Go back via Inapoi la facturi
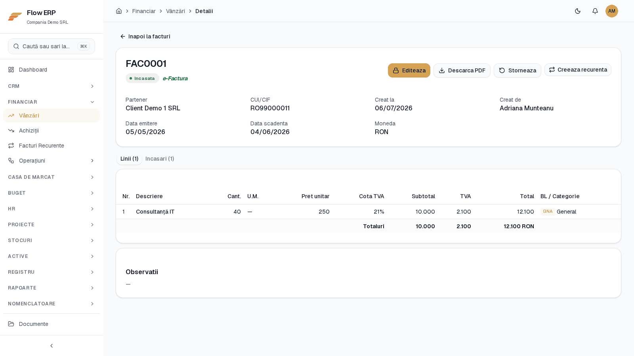 (x=145, y=36)
